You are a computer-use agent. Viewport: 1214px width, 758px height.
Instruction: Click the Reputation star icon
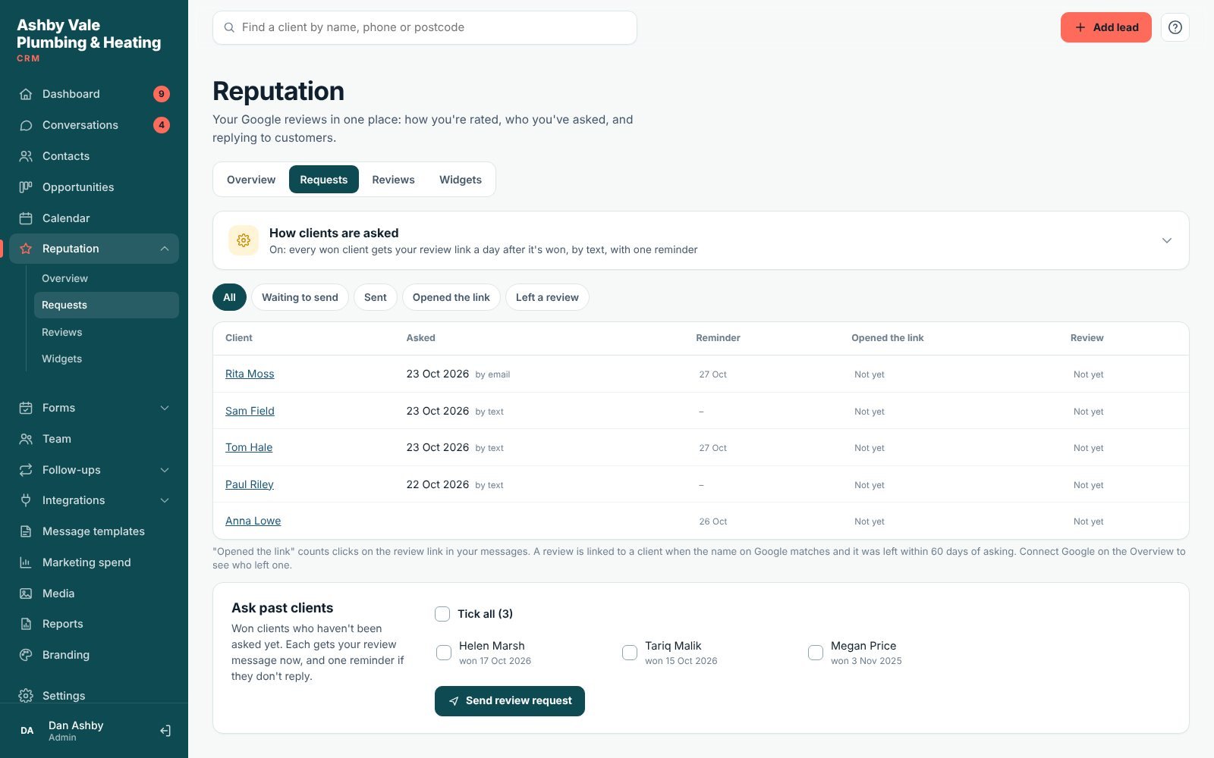tap(26, 249)
